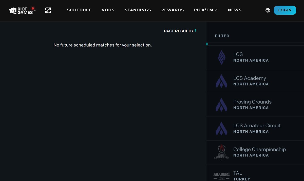Click the LCS Amateur Circuit logo icon
The width and height of the screenshot is (304, 181).
[221, 129]
